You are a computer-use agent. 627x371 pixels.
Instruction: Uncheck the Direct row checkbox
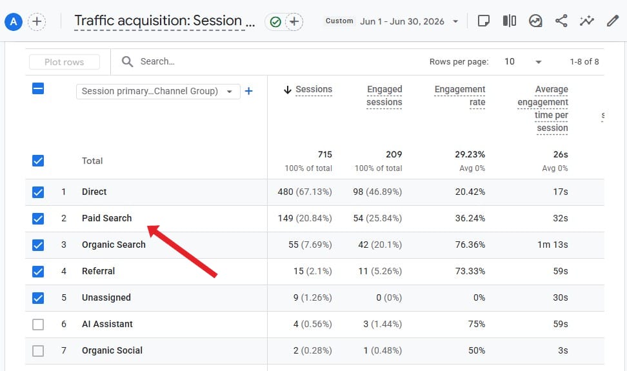pos(38,192)
